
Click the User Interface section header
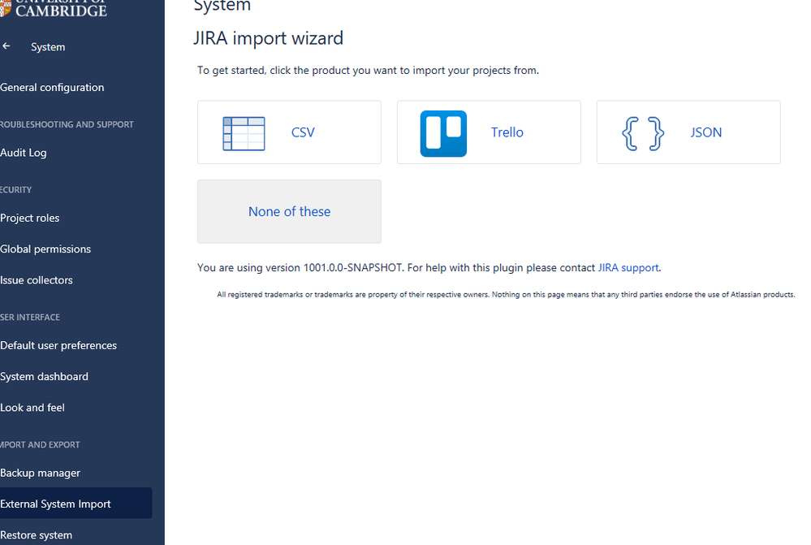[30, 318]
